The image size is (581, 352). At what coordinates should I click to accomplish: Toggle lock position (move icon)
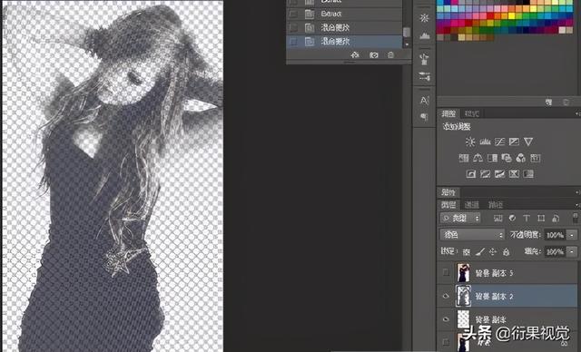click(x=493, y=252)
